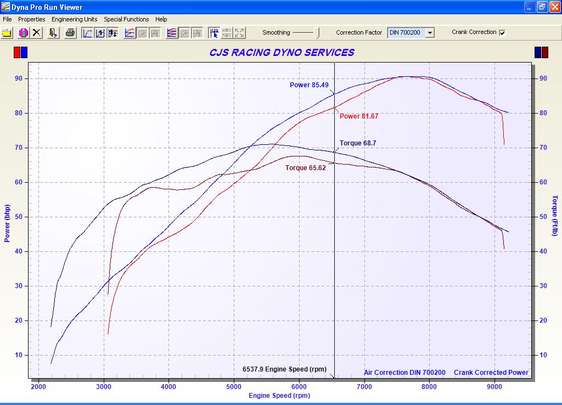Click the graph icon with diagonal arrow

[x=100, y=33]
